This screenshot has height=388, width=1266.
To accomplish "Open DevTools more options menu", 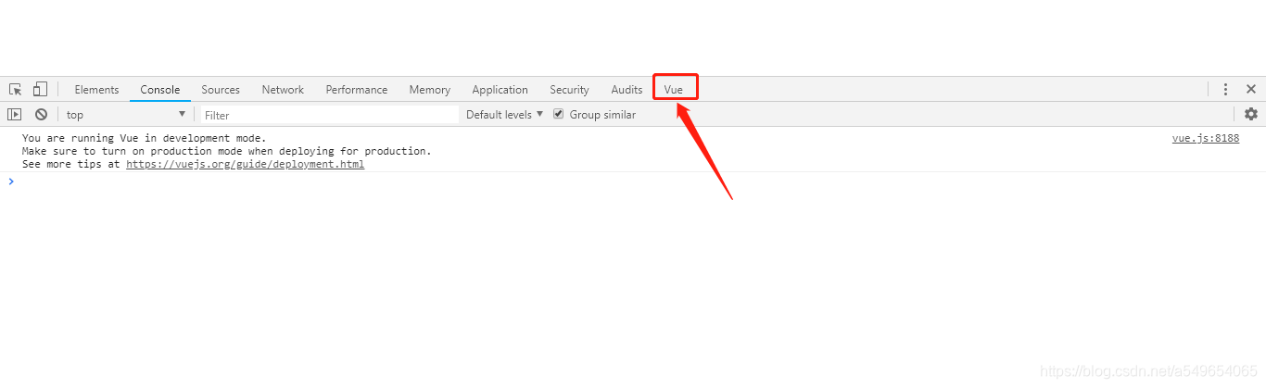I will (1225, 90).
